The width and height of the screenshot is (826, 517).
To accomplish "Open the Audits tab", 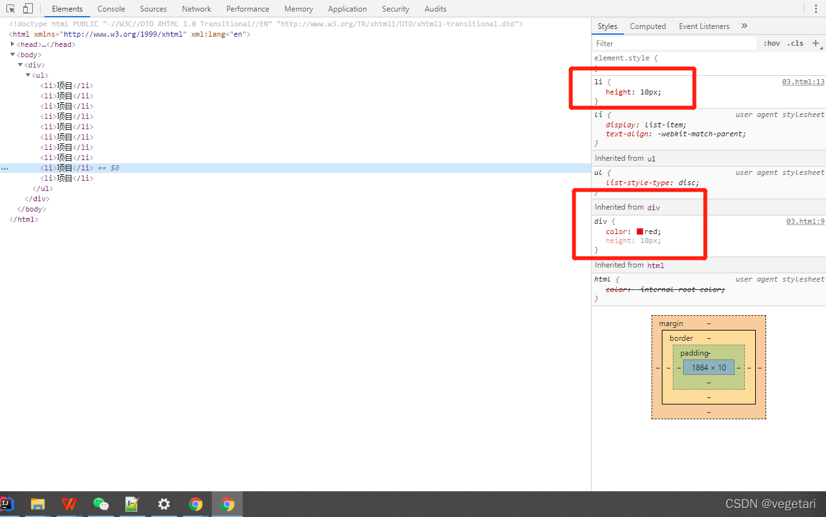I will coord(435,9).
